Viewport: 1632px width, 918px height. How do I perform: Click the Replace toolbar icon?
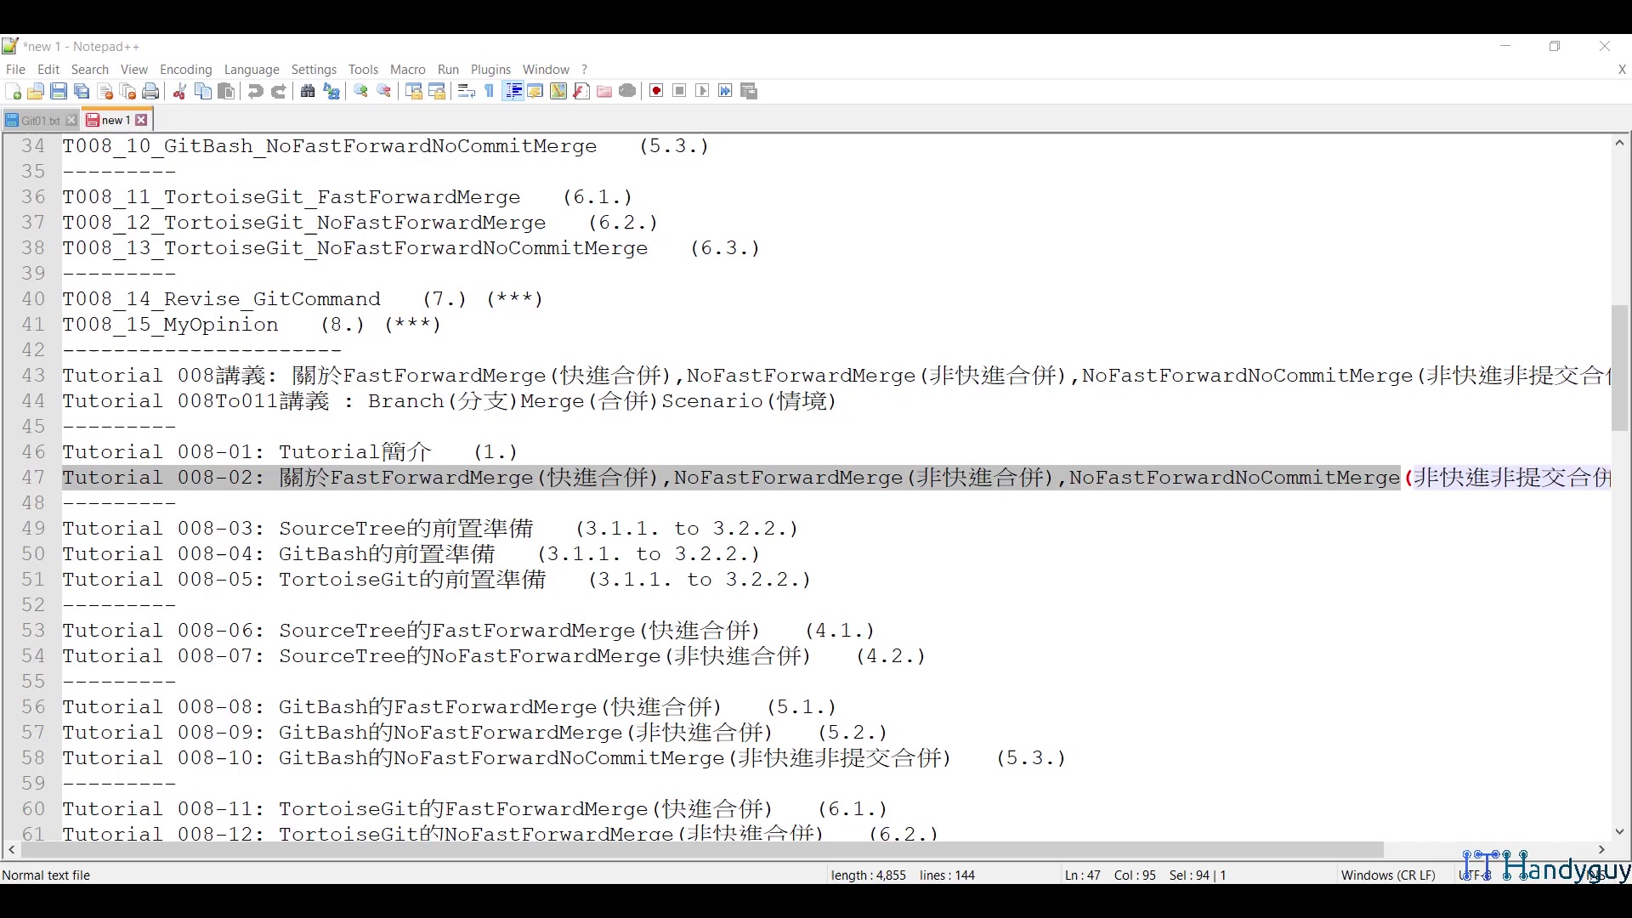click(x=331, y=91)
